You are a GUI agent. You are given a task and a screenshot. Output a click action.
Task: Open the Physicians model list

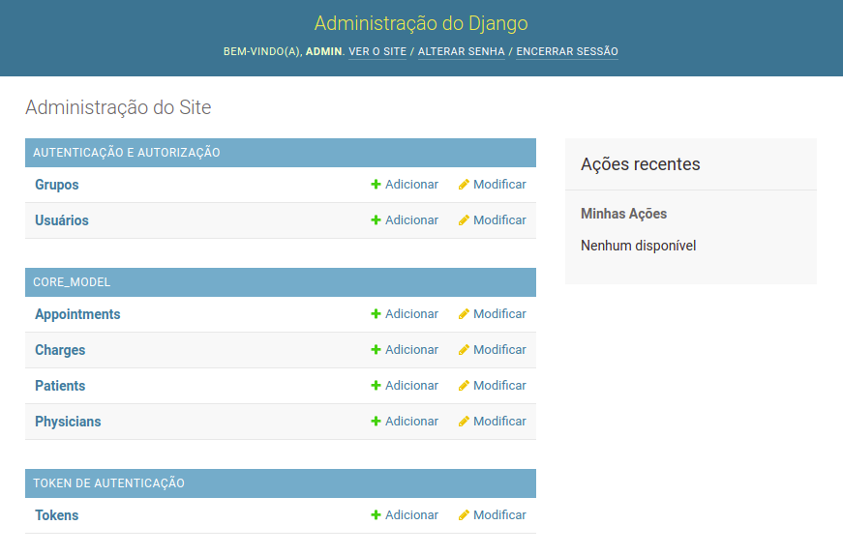pos(68,422)
